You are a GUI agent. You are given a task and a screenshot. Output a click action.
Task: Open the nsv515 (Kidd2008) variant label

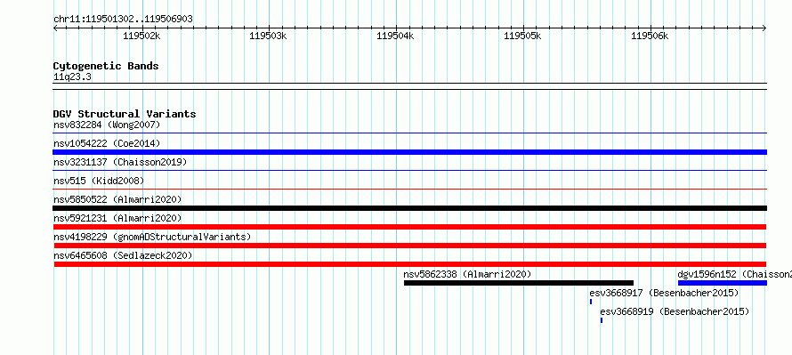(x=99, y=181)
